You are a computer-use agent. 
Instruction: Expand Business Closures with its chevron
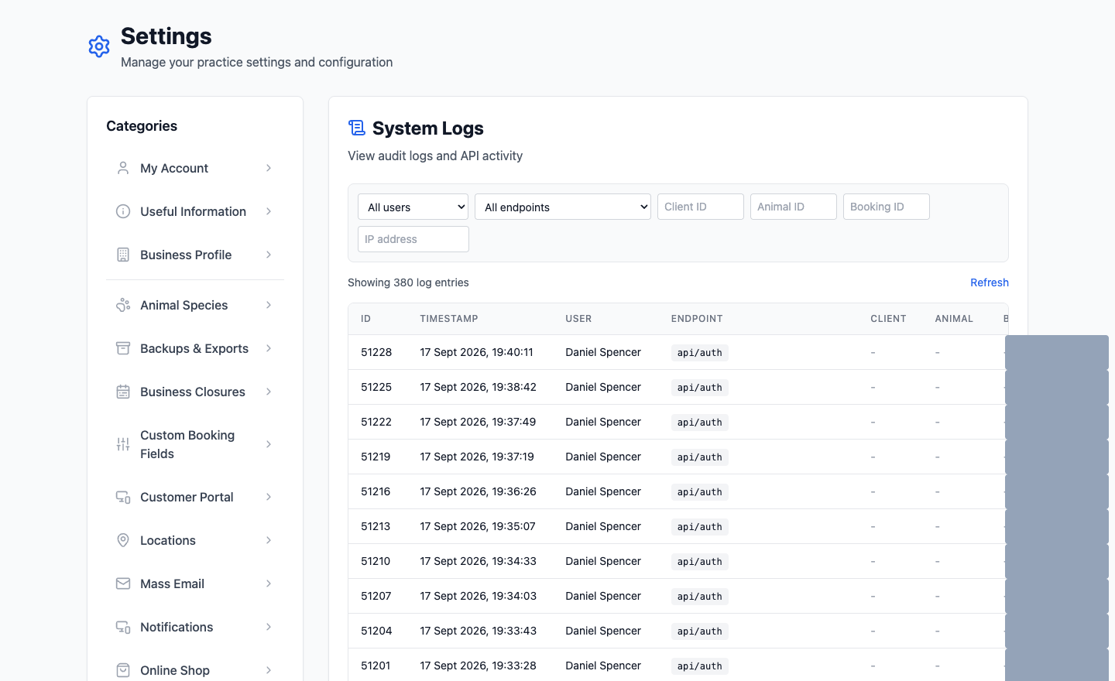(269, 392)
